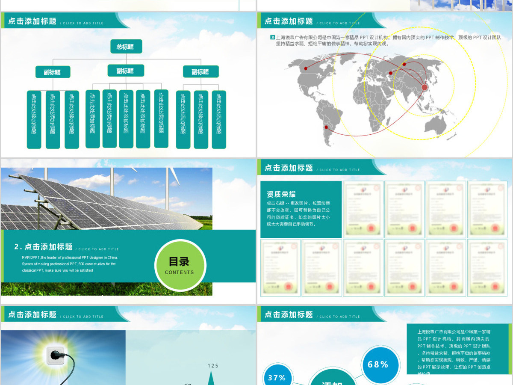
Task: Open the wall socket sun photo
Action: 63,358
